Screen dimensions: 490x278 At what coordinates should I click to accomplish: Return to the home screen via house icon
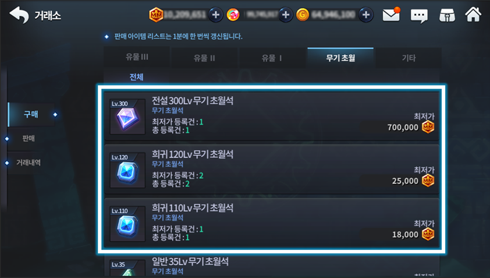(473, 15)
